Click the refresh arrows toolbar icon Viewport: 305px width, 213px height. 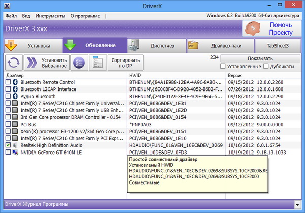tap(14, 63)
